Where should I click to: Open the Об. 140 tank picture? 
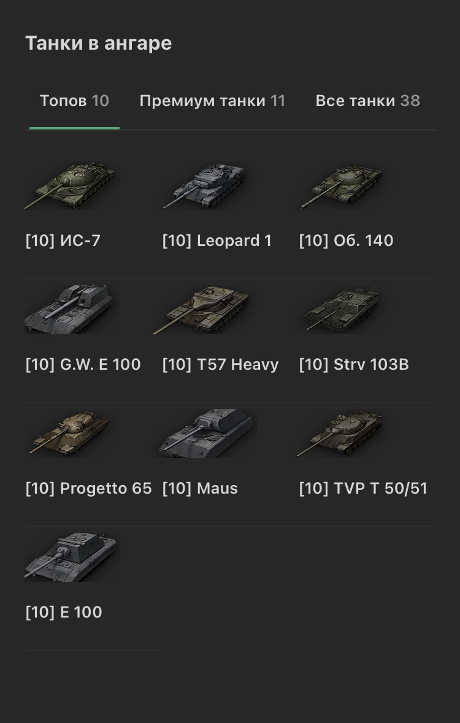pyautogui.click(x=342, y=185)
